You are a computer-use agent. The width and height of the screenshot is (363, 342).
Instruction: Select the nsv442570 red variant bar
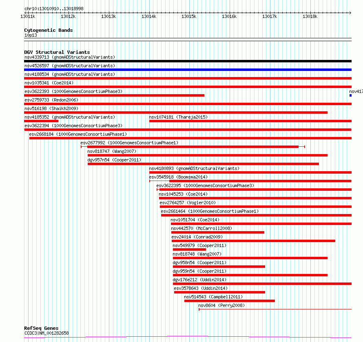click(218, 232)
